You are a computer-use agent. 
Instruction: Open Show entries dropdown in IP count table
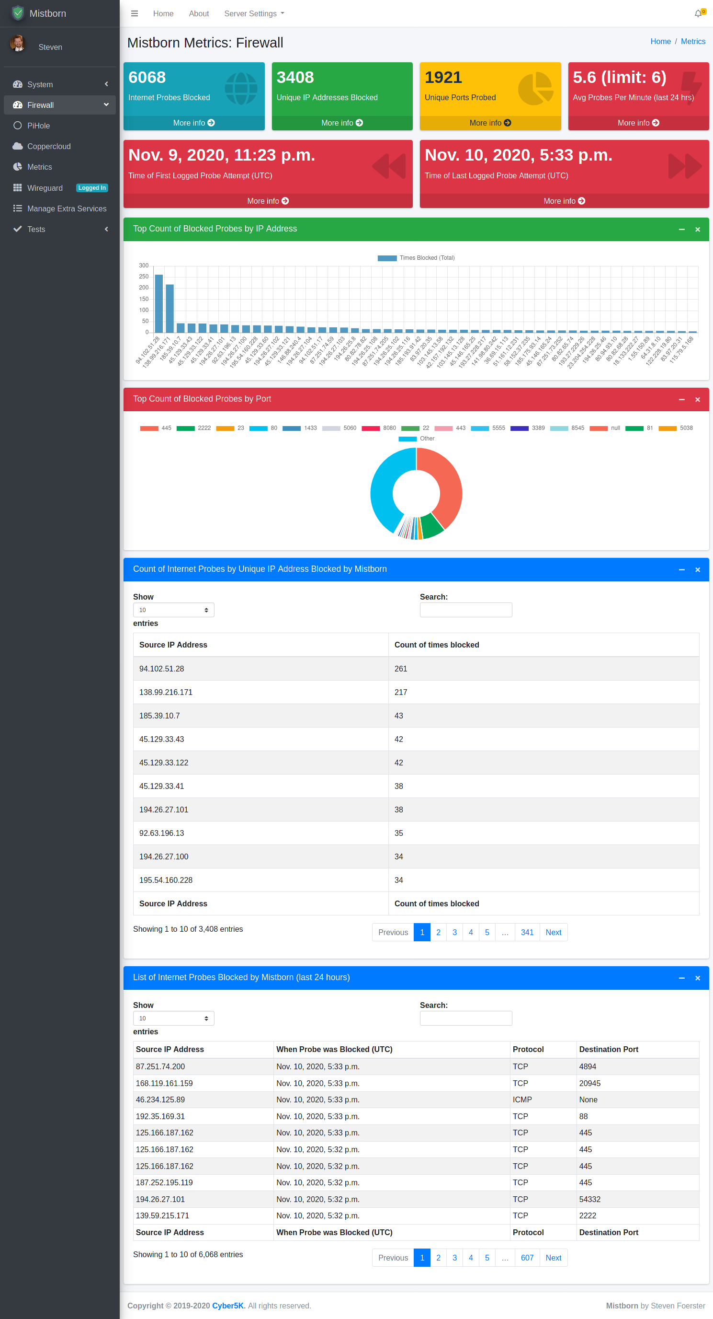[173, 610]
